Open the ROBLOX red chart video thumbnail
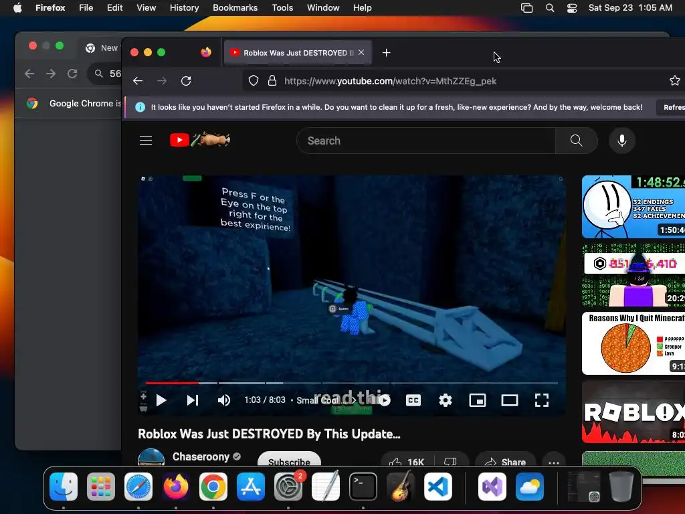 (x=633, y=412)
